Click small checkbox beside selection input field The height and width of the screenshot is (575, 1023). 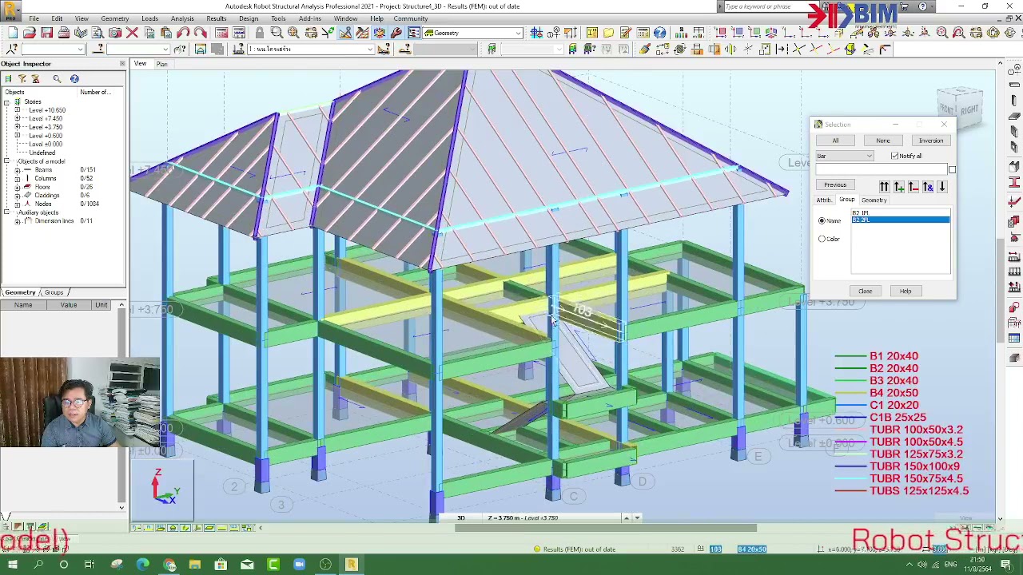952,169
